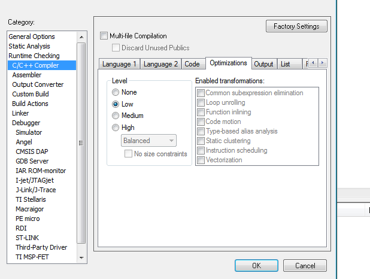Switch to the Language 1 tab

119,64
